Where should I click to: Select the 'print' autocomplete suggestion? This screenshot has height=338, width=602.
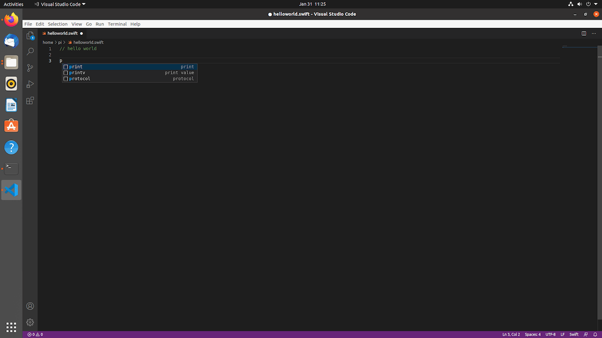[130, 66]
